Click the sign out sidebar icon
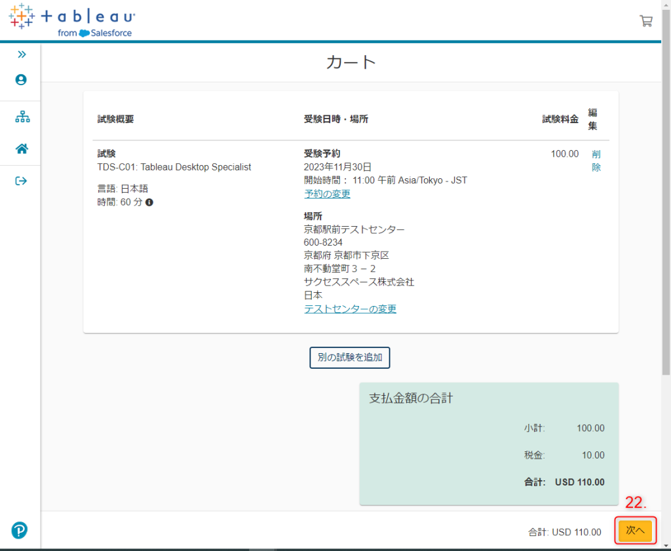Screen dimensions: 671x551 (x=21, y=181)
